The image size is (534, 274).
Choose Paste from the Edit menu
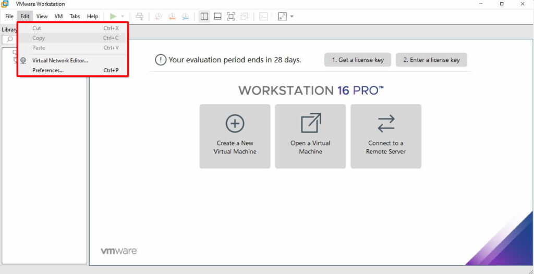(73, 48)
